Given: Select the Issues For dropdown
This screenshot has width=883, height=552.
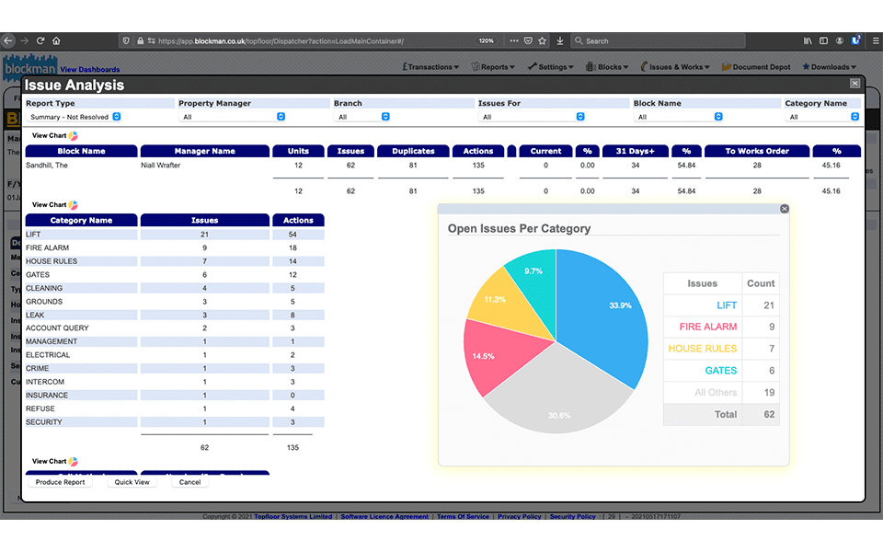Looking at the screenshot, I should 532,117.
